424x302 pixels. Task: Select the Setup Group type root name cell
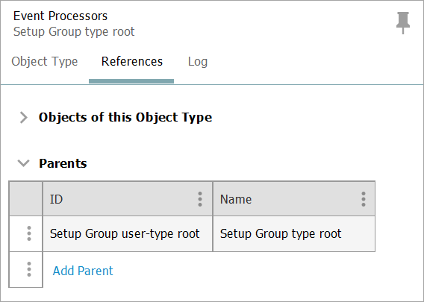pos(294,233)
